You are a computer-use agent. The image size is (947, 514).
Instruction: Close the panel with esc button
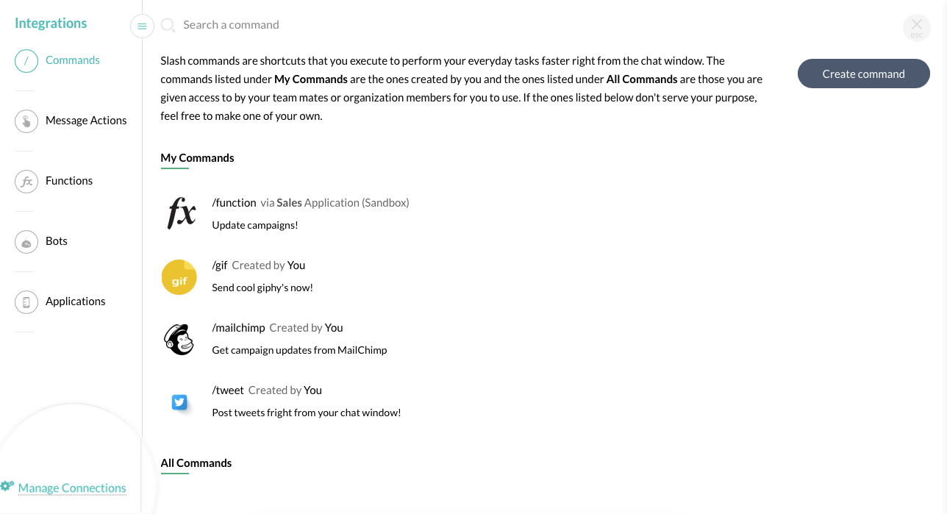pos(916,27)
